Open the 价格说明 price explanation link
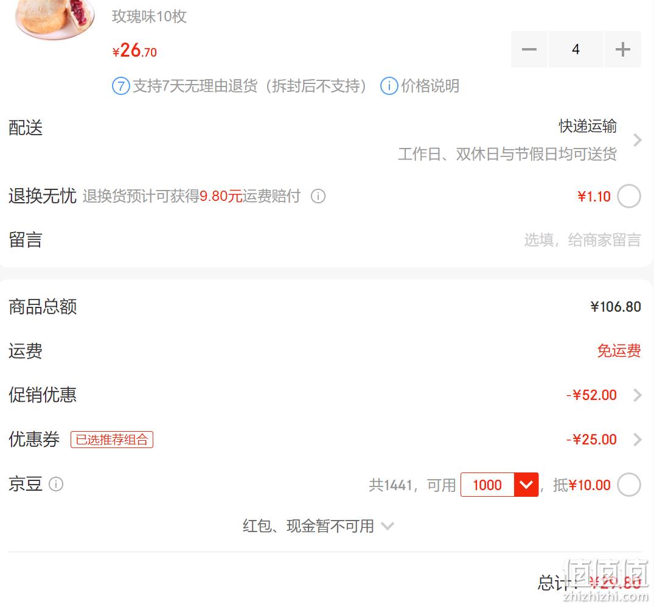Image resolution: width=654 pixels, height=607 pixels. [430, 86]
